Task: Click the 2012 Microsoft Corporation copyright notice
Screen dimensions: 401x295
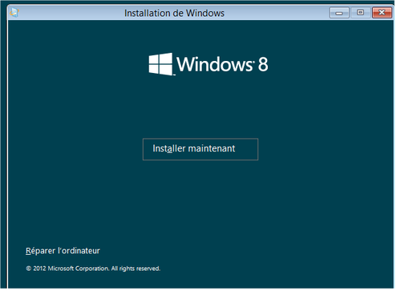Action: [x=93, y=269]
